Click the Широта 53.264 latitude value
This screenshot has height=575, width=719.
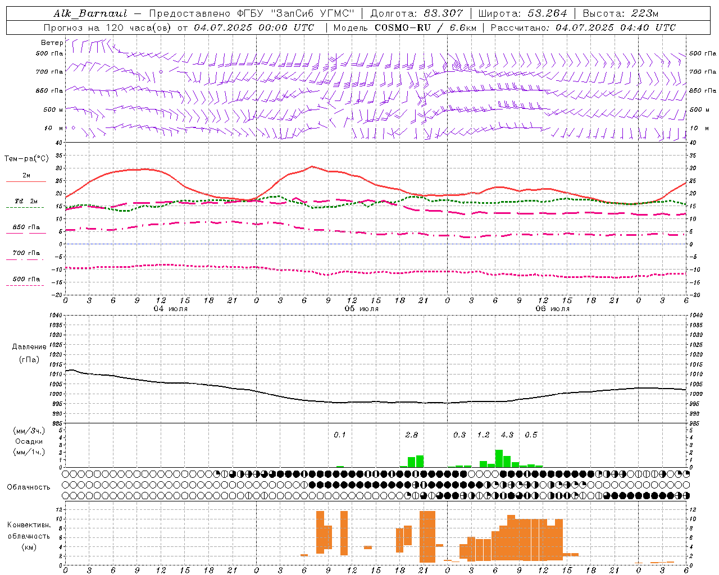coord(522,13)
